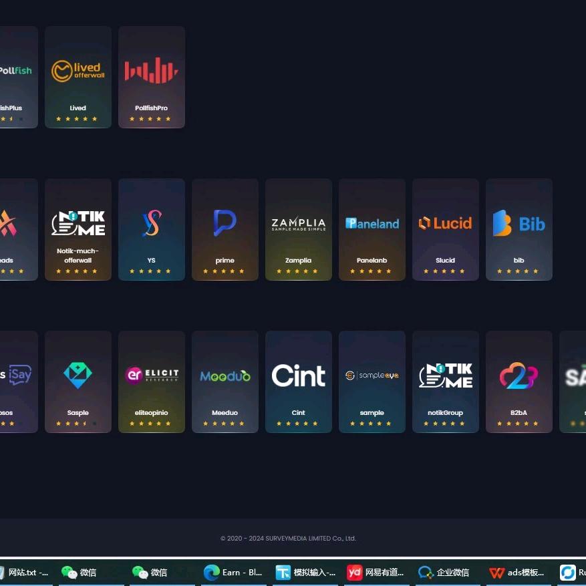Viewport: 586px width, 586px height.
Task: Open the Elicit Research logo
Action: coord(152,376)
